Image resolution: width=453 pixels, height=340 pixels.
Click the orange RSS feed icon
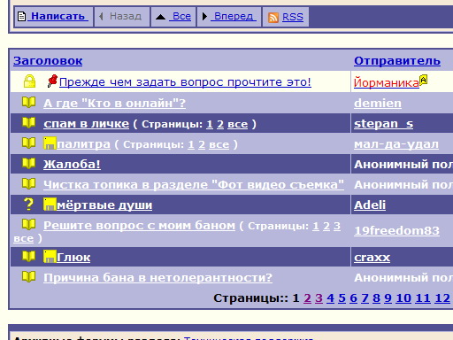click(x=273, y=17)
